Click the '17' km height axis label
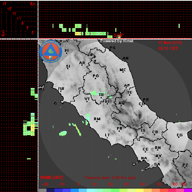Image resolution: width=192 pixels, height=192 pixels. [x=5, y=4]
